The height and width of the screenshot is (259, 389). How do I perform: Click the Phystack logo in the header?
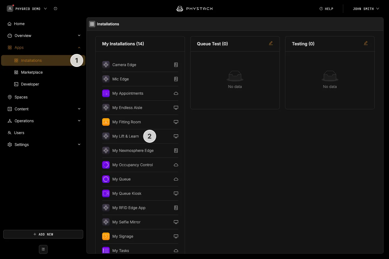click(194, 9)
